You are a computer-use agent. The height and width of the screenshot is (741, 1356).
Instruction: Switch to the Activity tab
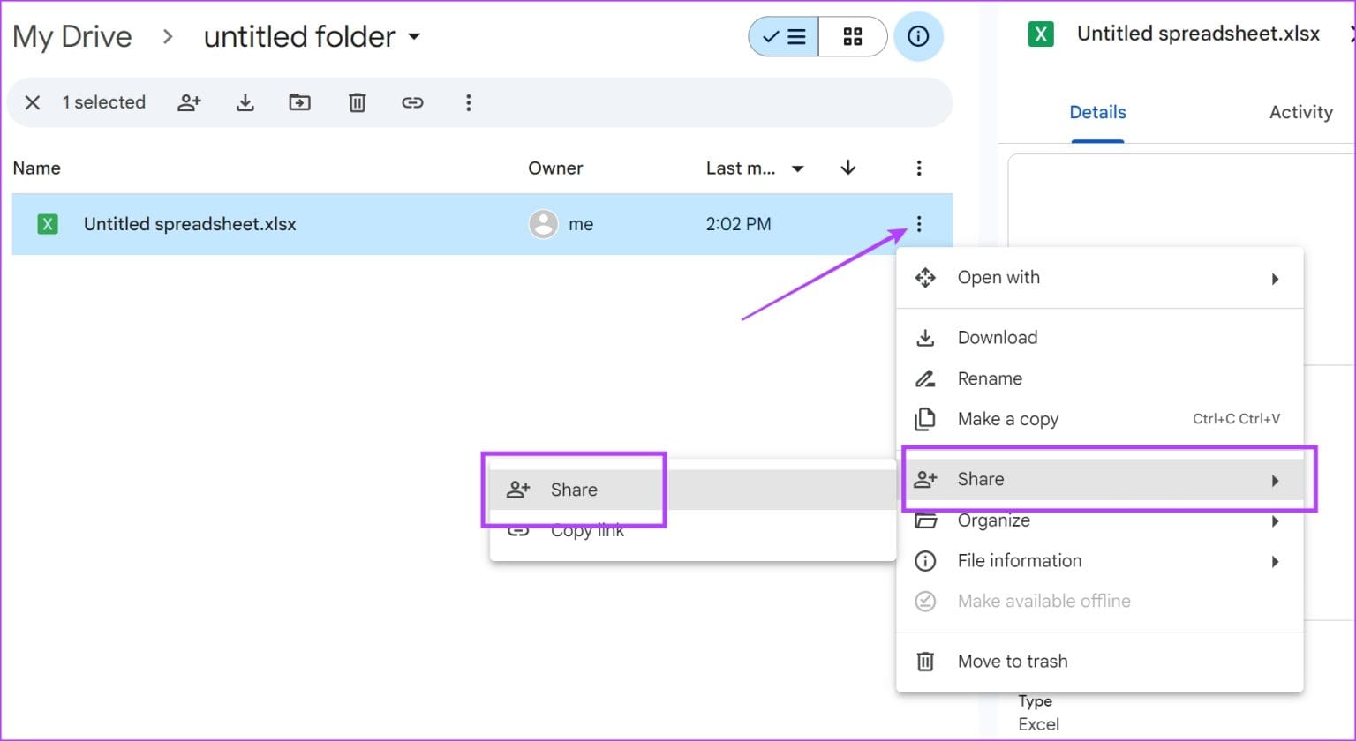click(1300, 112)
